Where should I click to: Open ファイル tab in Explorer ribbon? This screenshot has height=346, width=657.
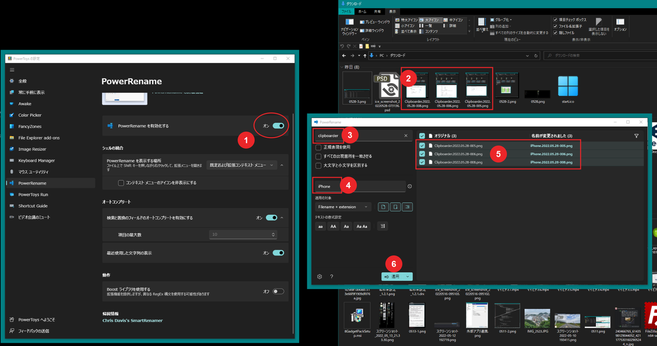click(347, 11)
